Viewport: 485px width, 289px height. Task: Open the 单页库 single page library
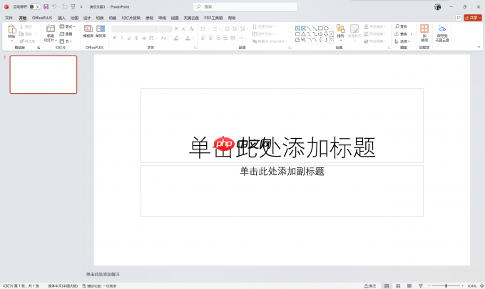click(x=101, y=31)
